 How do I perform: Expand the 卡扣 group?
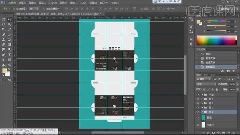tap(202, 95)
